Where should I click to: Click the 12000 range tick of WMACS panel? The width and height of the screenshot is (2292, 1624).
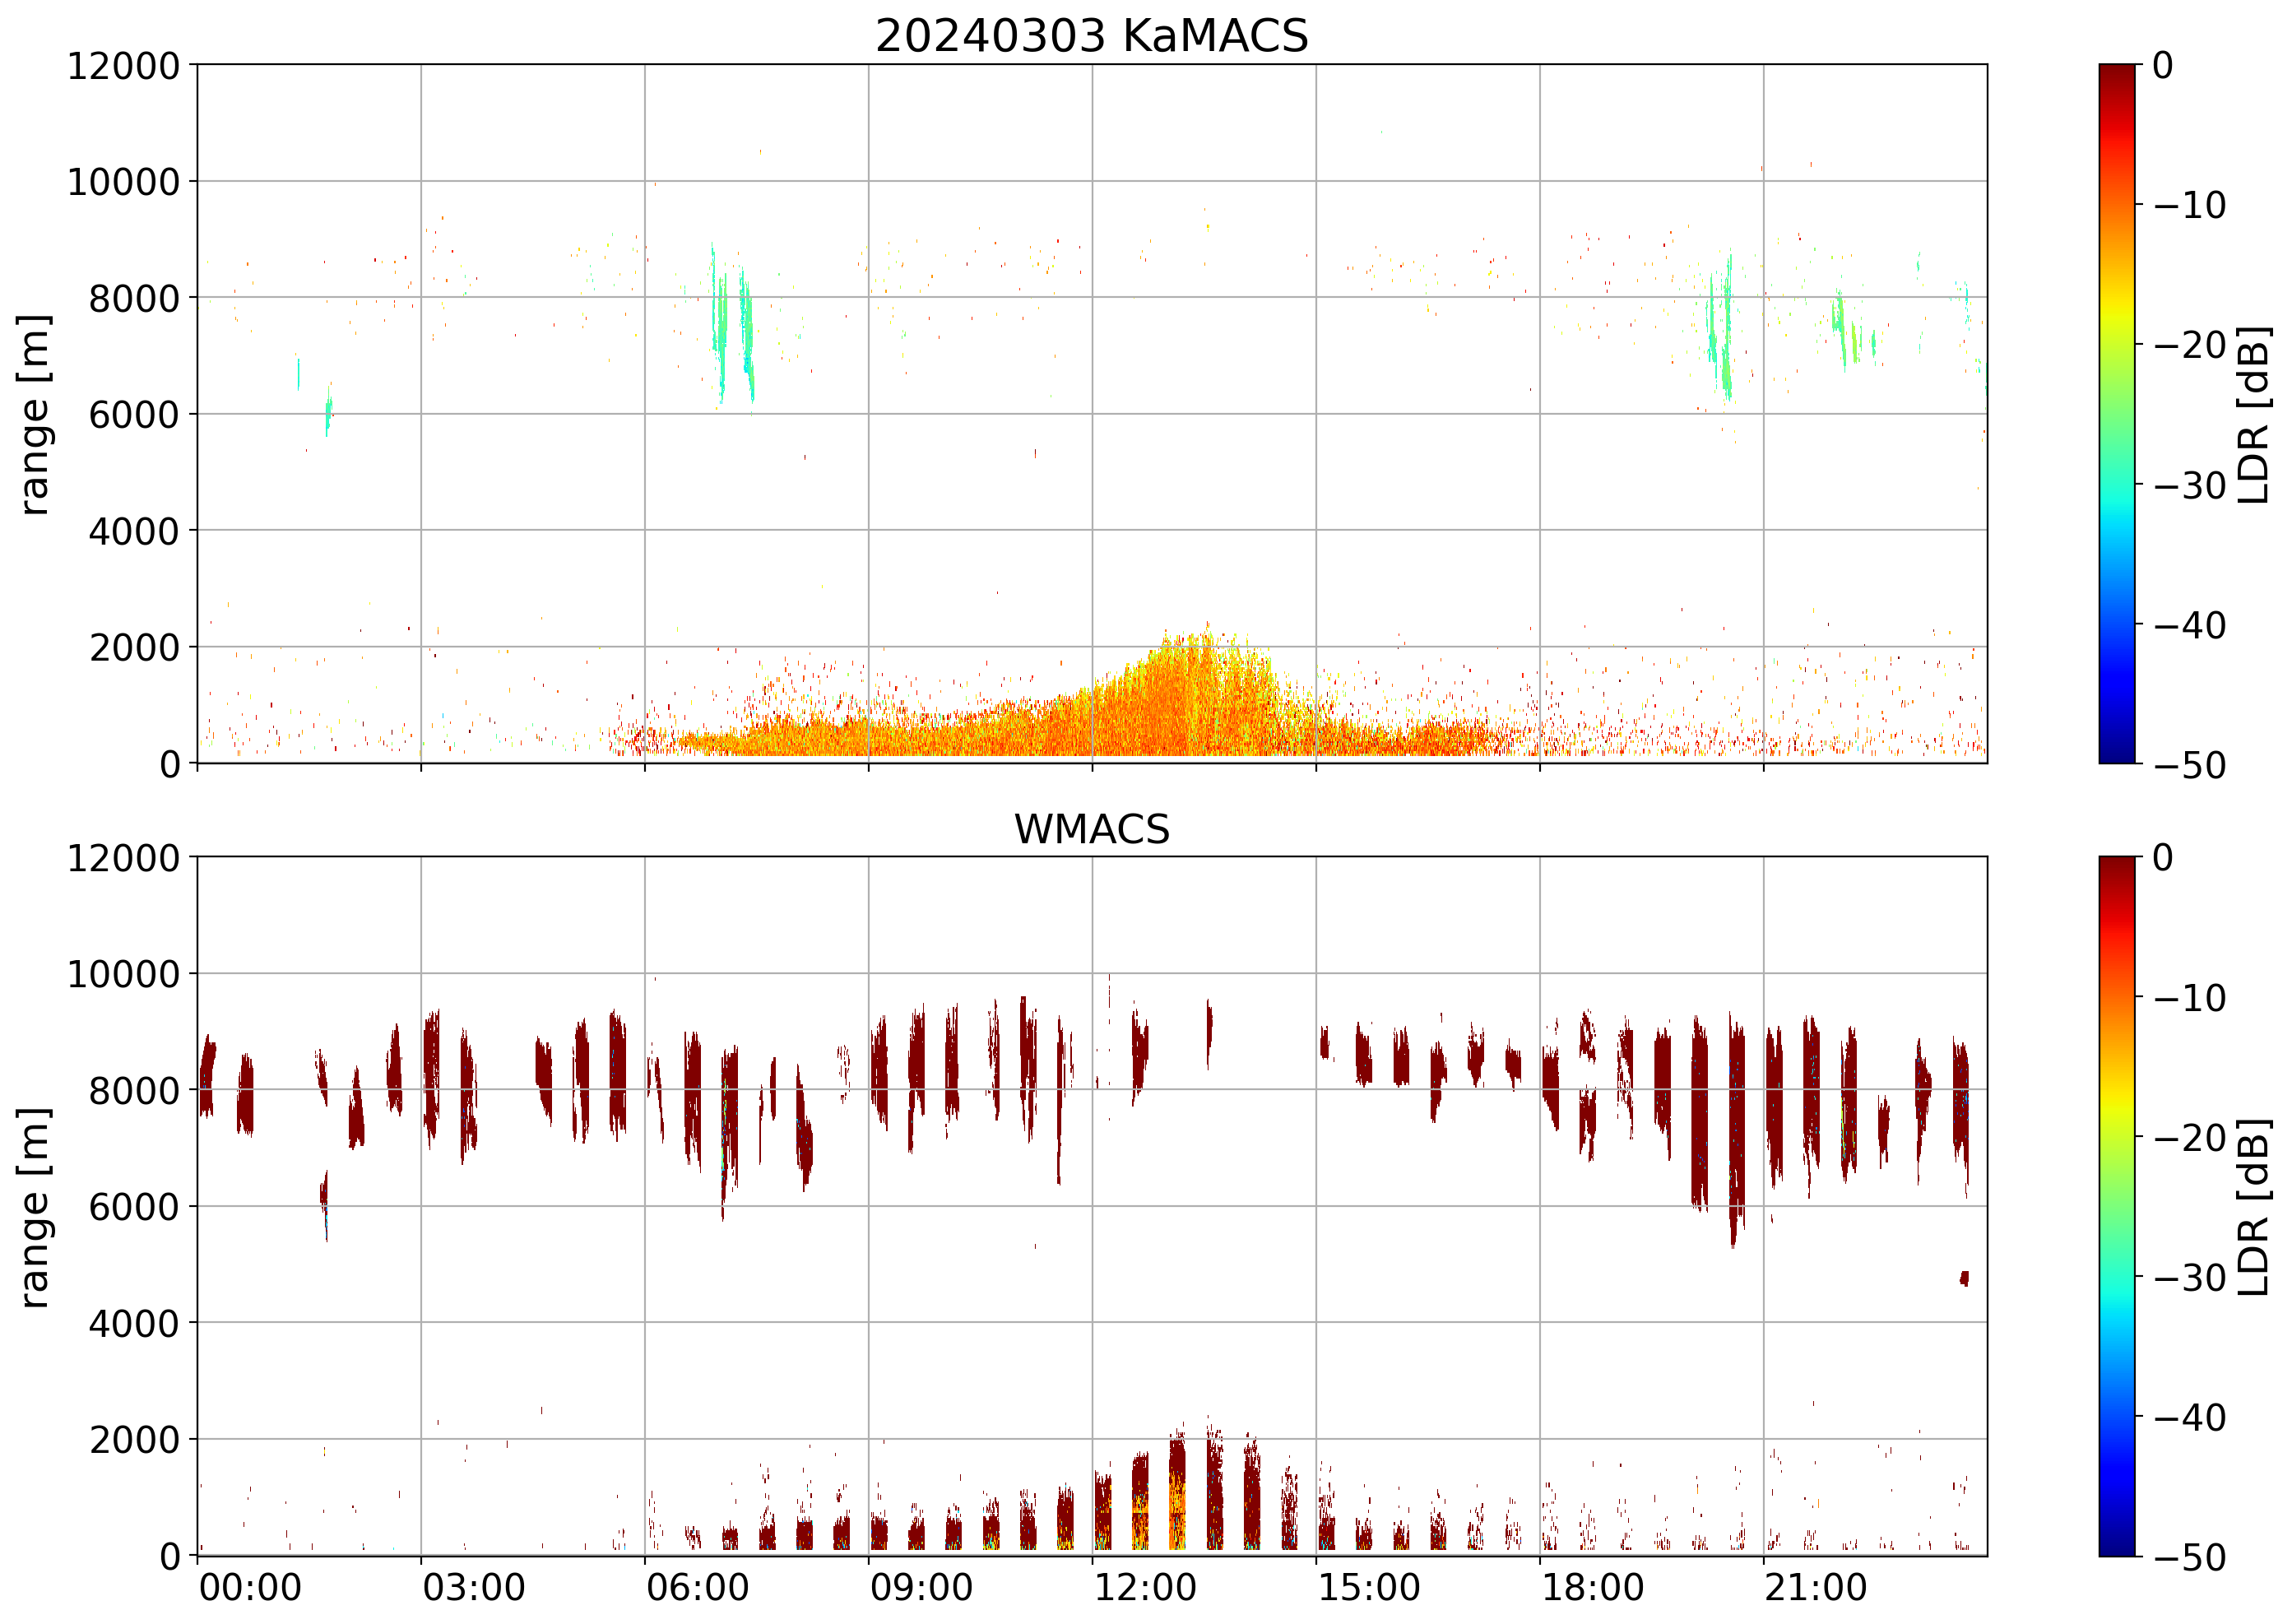click(x=124, y=858)
